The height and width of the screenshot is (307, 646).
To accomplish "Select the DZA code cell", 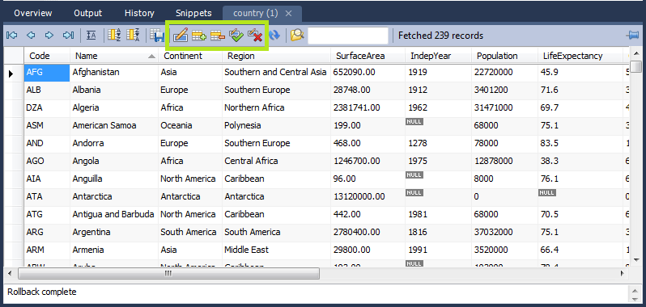I will point(47,107).
